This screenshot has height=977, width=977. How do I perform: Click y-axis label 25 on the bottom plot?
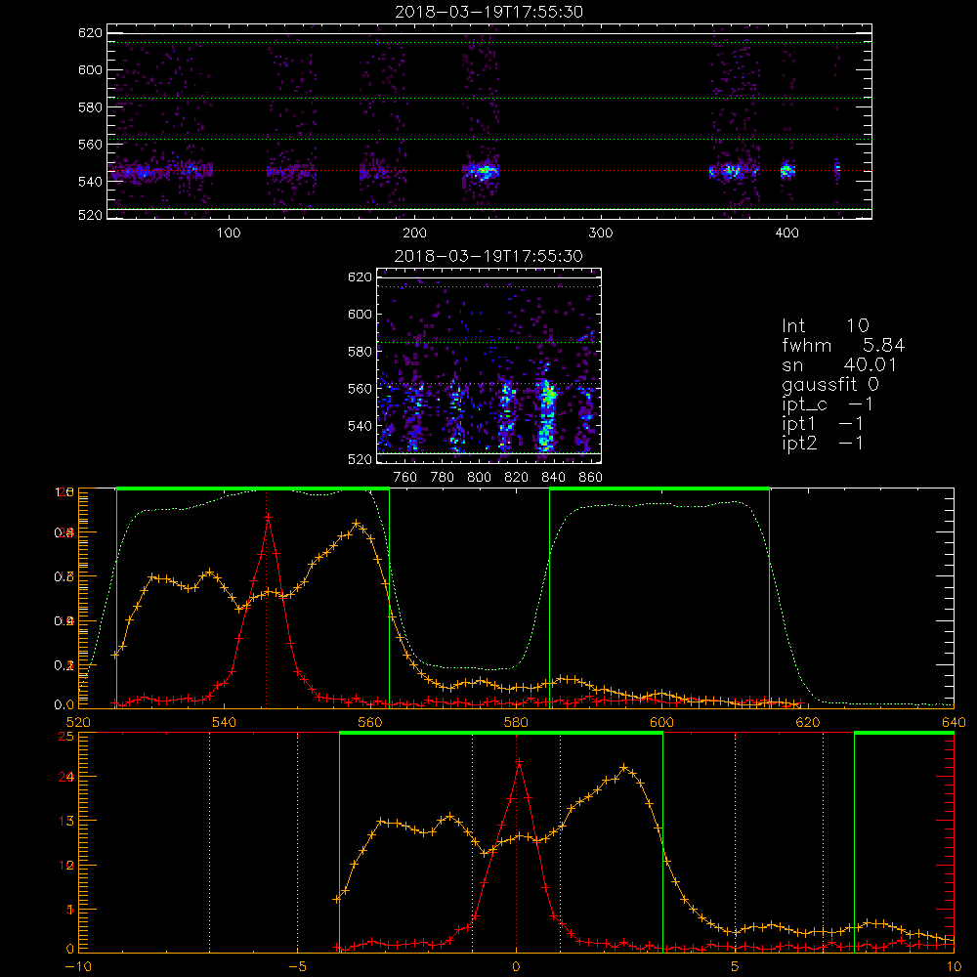(66, 737)
